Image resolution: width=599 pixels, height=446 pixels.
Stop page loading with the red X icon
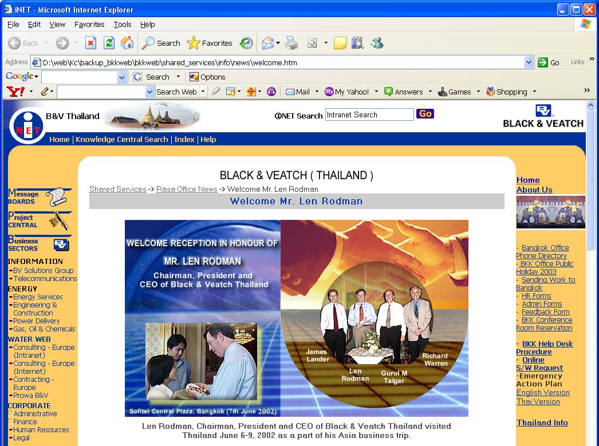[90, 43]
